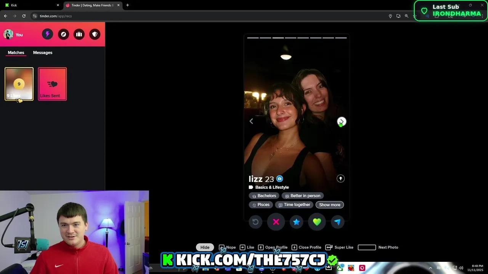The width and height of the screenshot is (488, 274).
Task: Go to next photo with right chevron
Action: (342, 121)
